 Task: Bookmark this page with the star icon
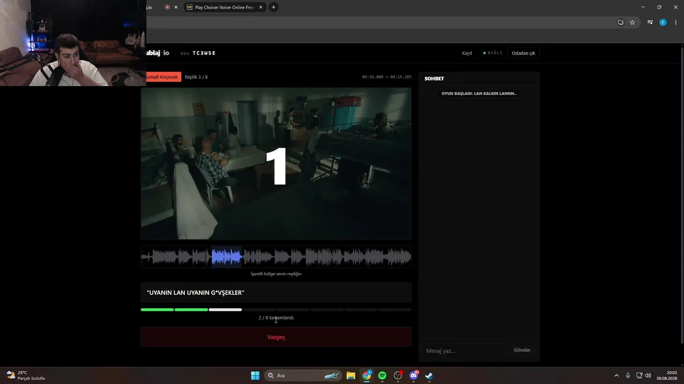point(632,22)
